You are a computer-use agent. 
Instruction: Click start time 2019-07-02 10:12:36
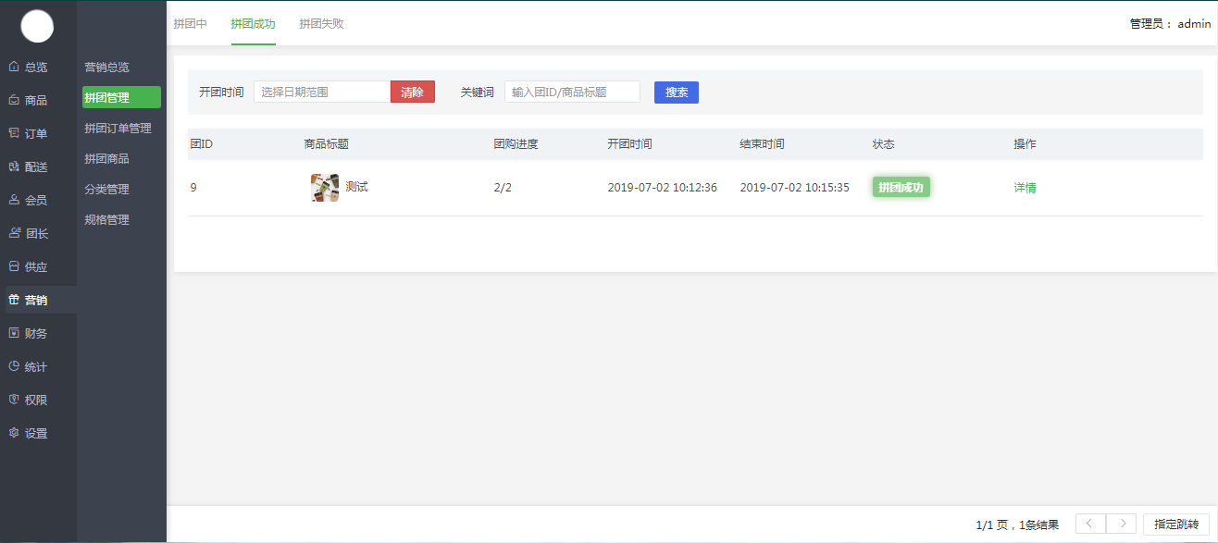(x=663, y=188)
